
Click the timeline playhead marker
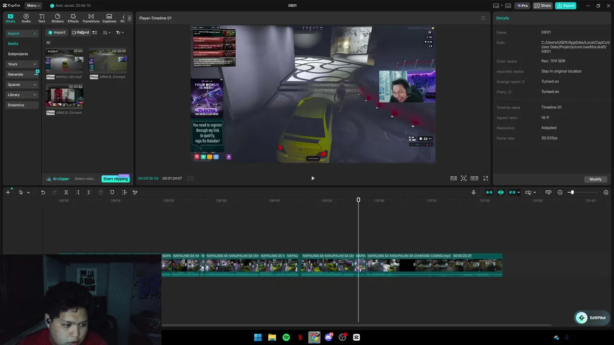pyautogui.click(x=358, y=200)
